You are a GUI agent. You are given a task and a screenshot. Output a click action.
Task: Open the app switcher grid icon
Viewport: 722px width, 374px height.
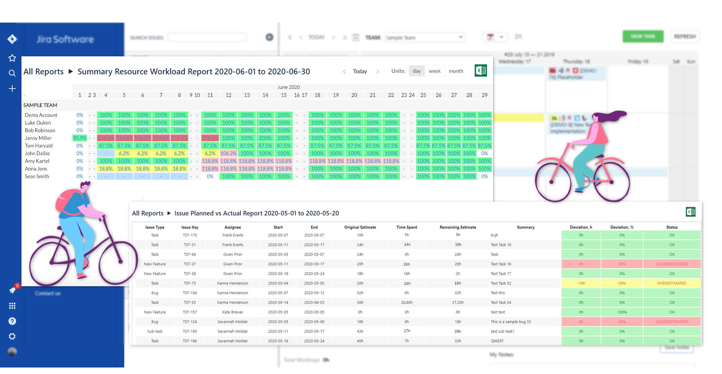coord(12,306)
